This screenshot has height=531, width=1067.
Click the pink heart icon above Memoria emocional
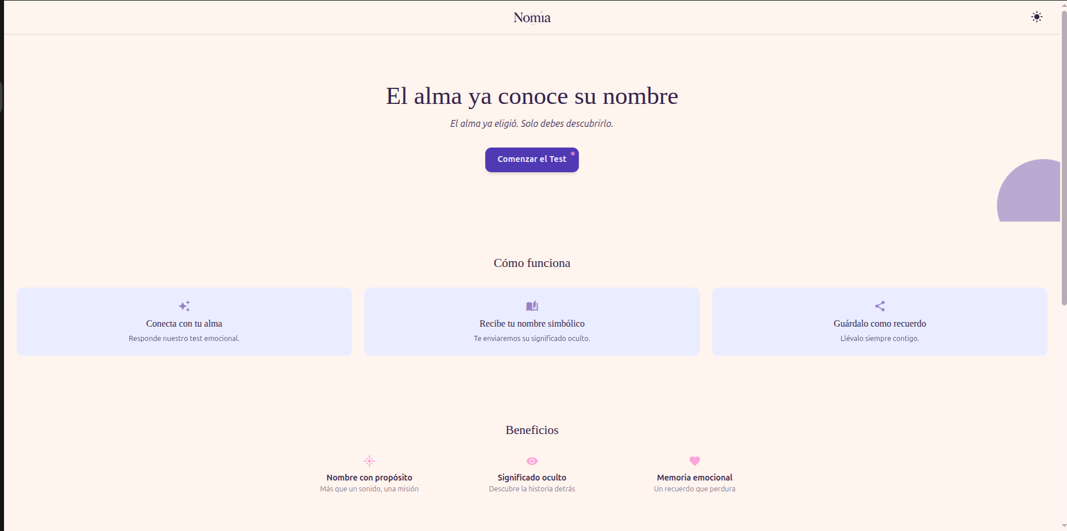(694, 460)
